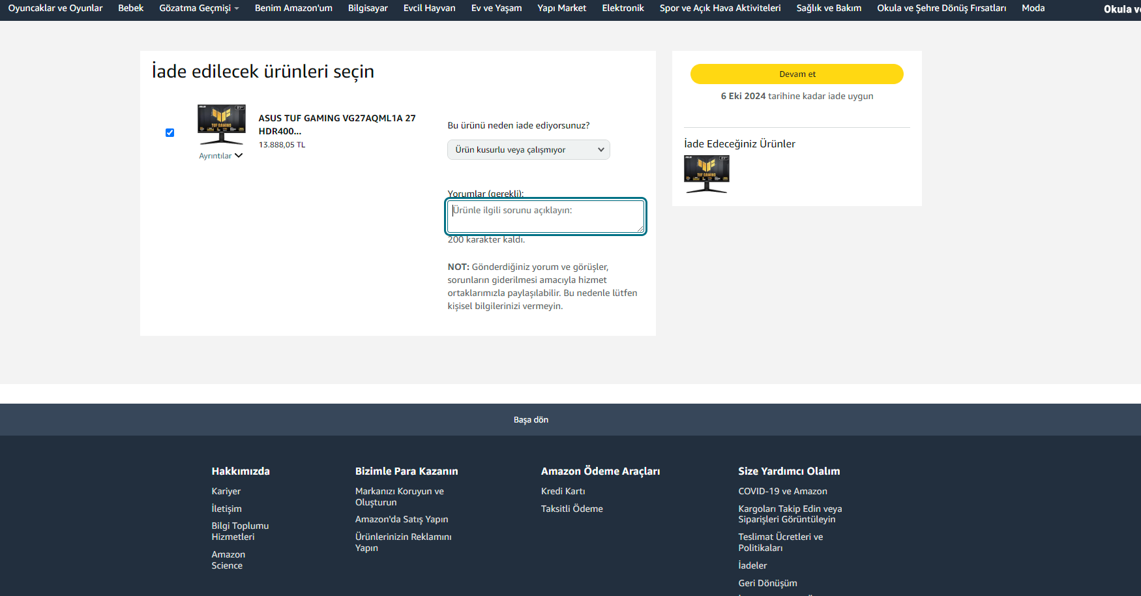1141x596 pixels.
Task: Open Sağlık ve Bakım category
Action: point(829,8)
